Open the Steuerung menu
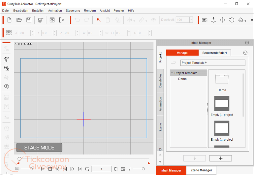 (x=73, y=11)
